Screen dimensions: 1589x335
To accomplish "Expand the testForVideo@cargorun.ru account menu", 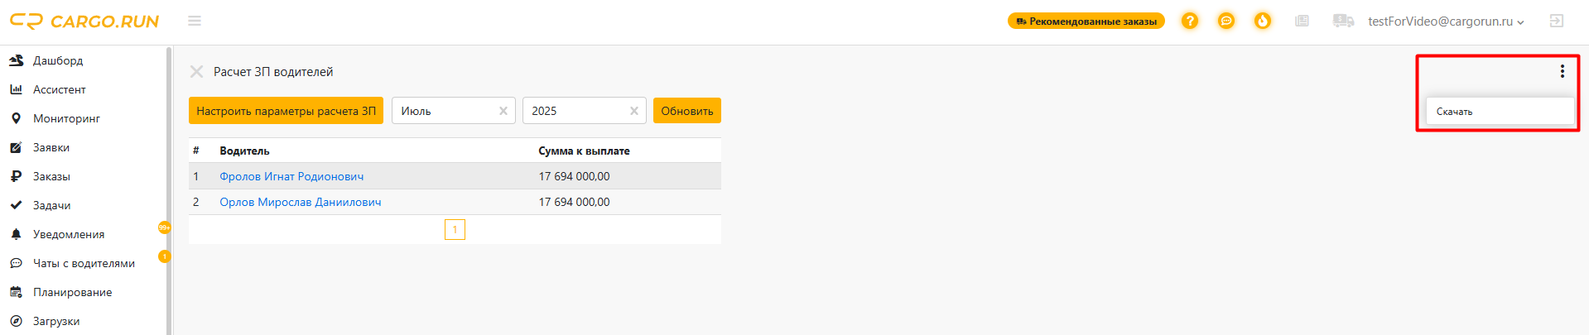I will pyautogui.click(x=1445, y=22).
